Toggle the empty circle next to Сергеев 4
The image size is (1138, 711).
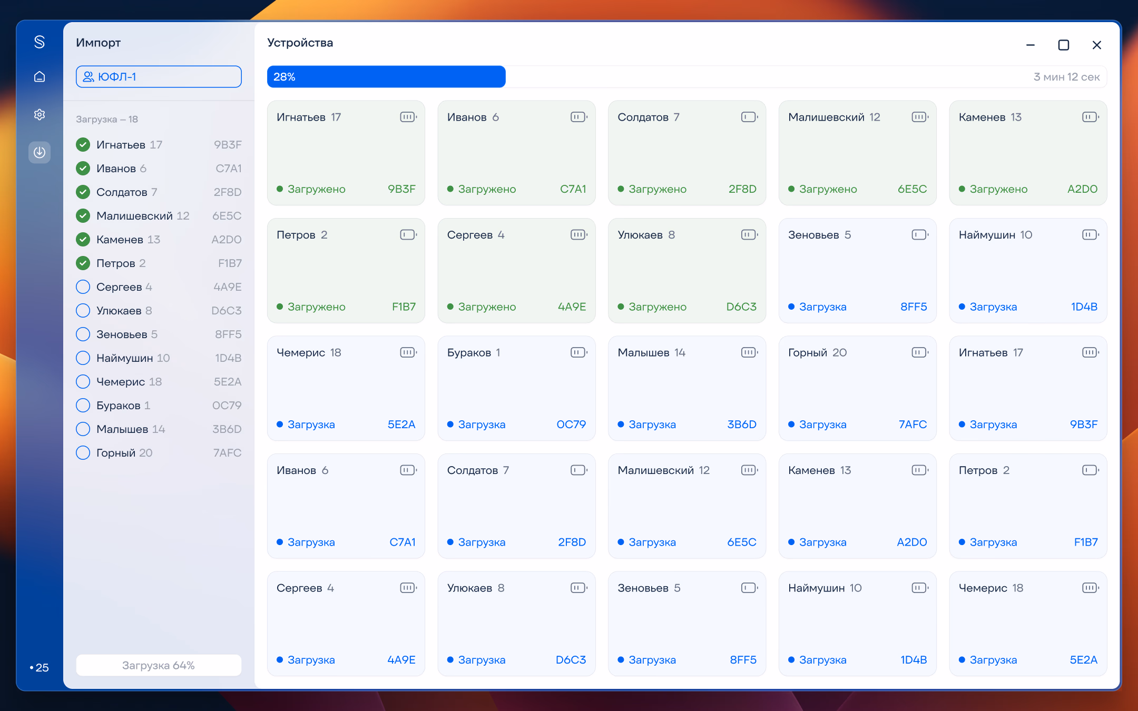tap(83, 287)
